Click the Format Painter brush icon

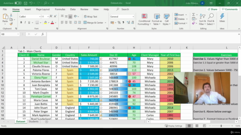tap(11, 24)
